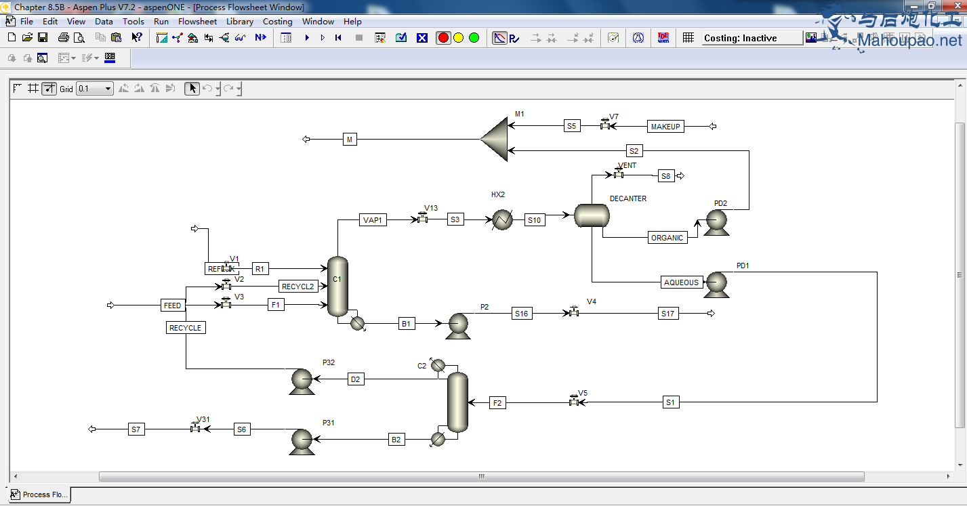Click the Paste clipboard icon
The height and width of the screenshot is (506, 967).
point(116,38)
